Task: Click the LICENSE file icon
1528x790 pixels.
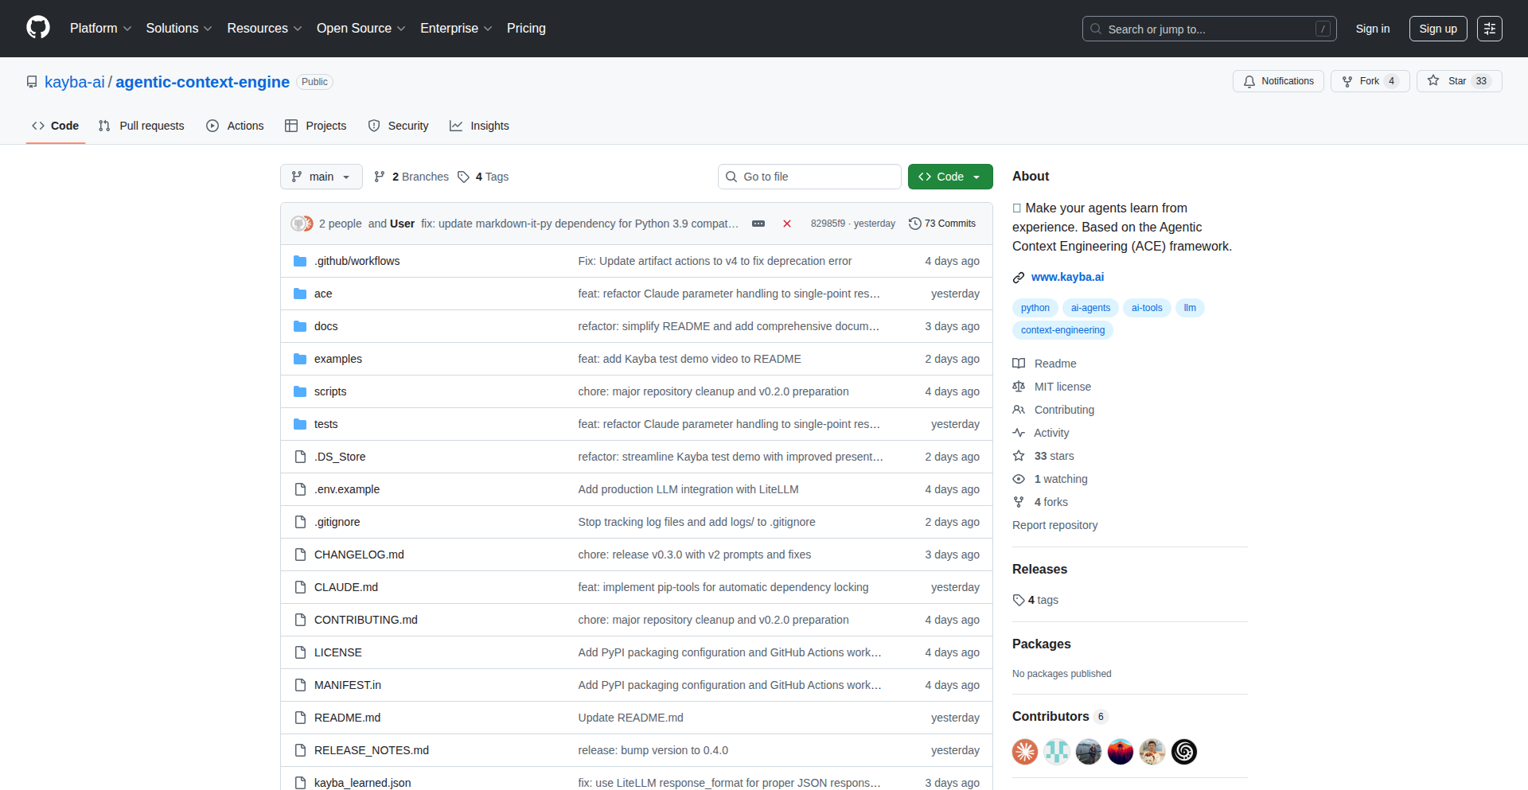Action: point(300,652)
